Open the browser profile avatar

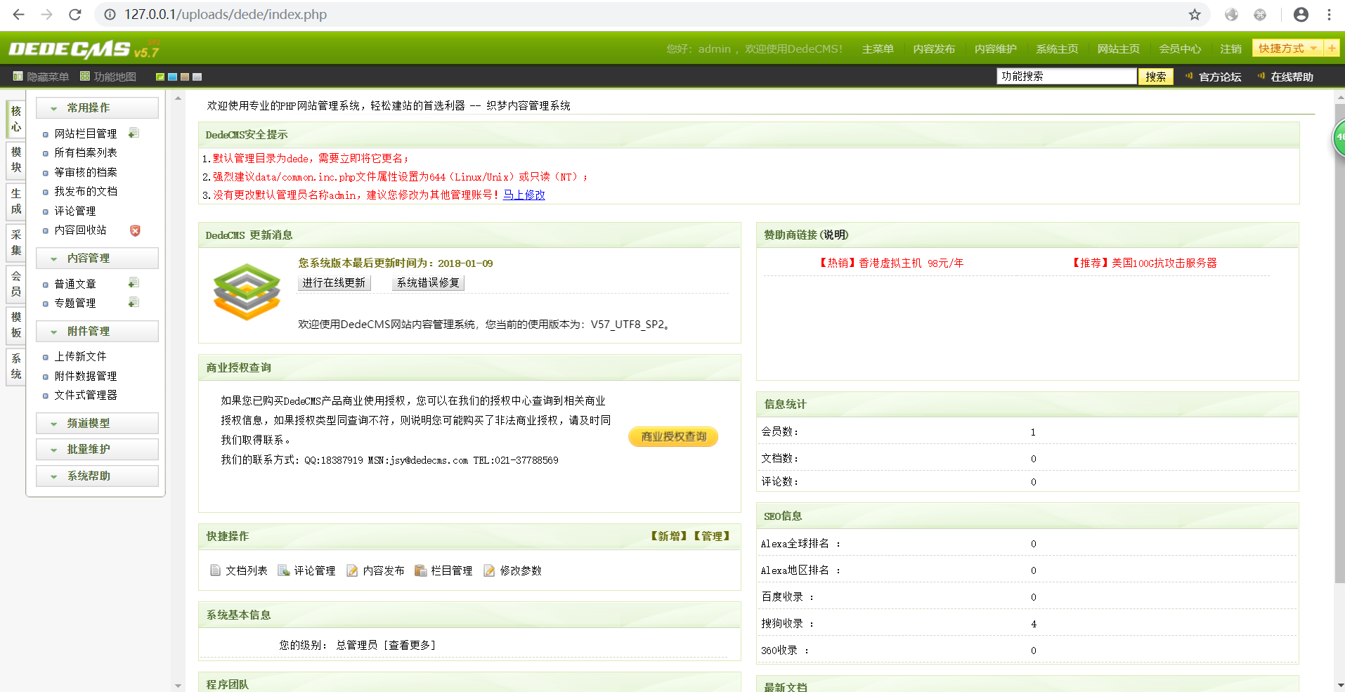point(1301,14)
